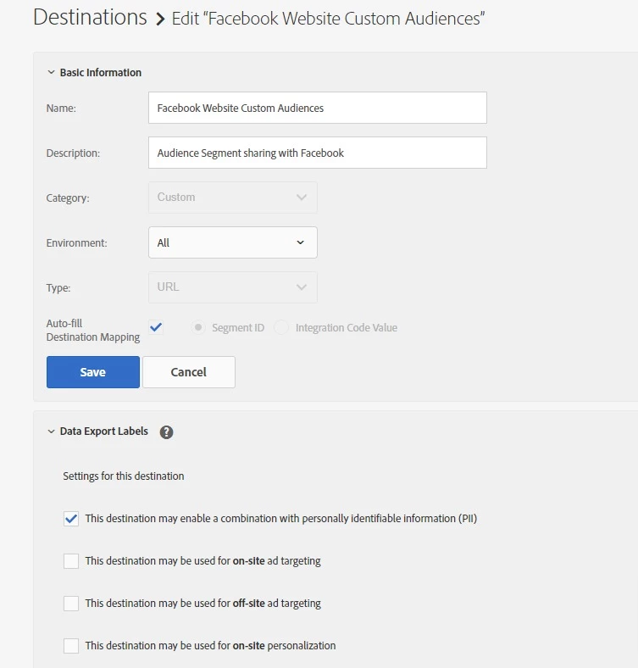Open the Data Export Labels help icon
The width and height of the screenshot is (638, 668).
[166, 432]
